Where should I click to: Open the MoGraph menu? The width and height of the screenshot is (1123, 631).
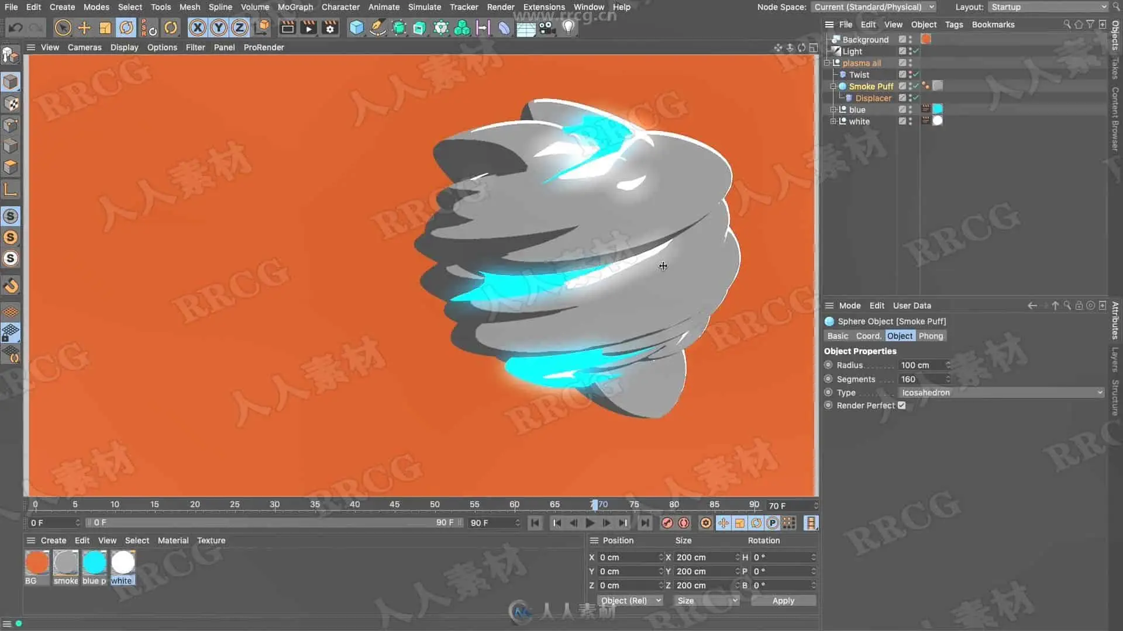tap(295, 7)
